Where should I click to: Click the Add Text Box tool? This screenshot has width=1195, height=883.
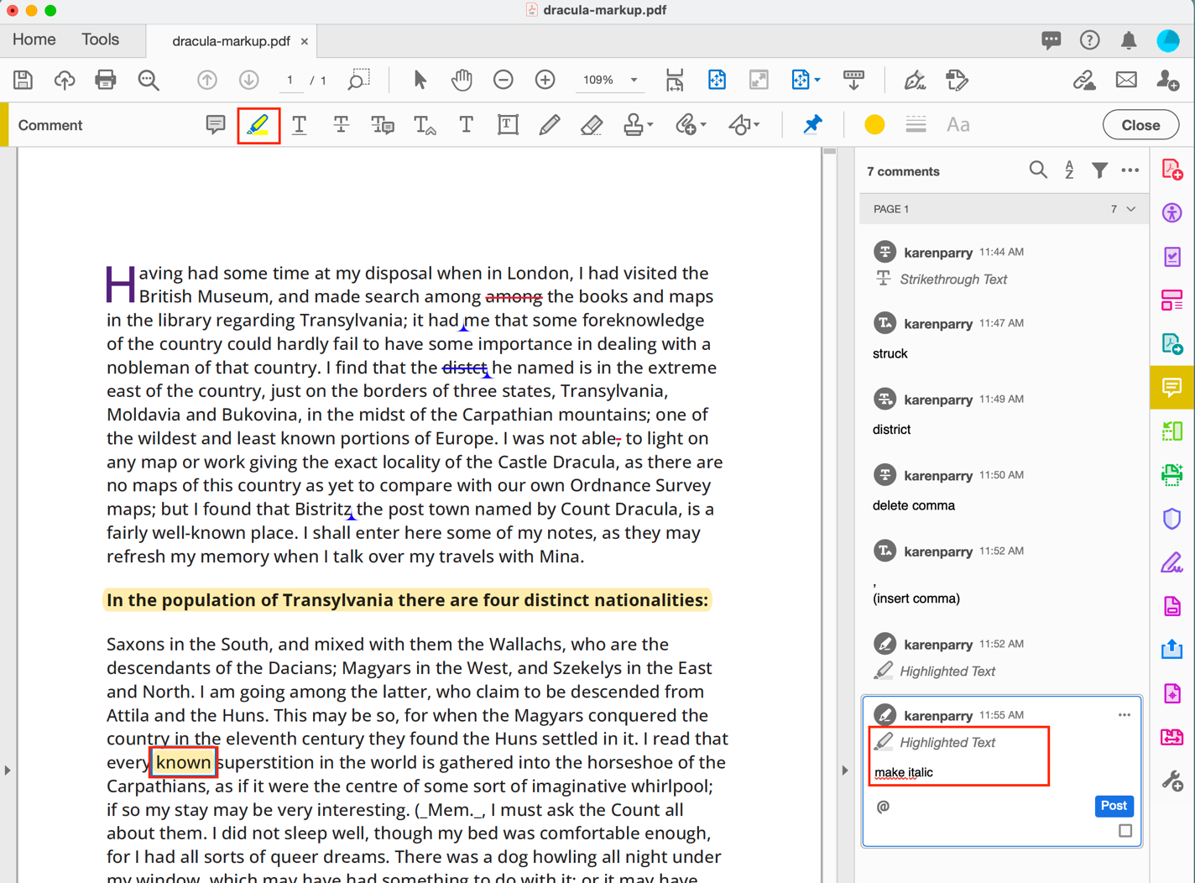(508, 125)
